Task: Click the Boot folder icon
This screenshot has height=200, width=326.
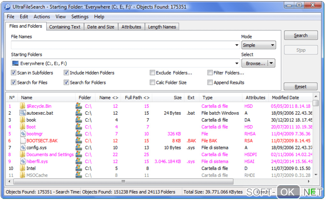Action: pyautogui.click(x=22, y=126)
